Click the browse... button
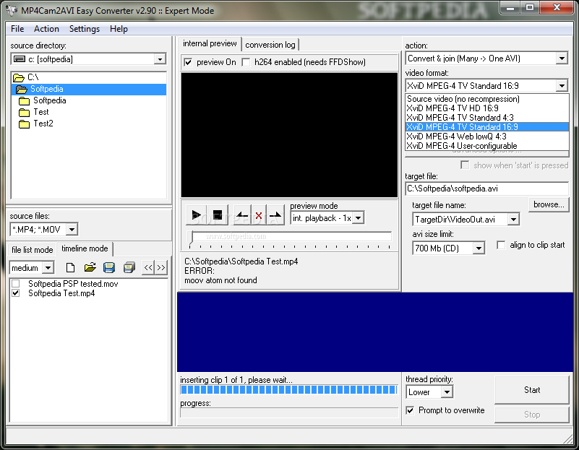579x450 pixels. tap(549, 204)
